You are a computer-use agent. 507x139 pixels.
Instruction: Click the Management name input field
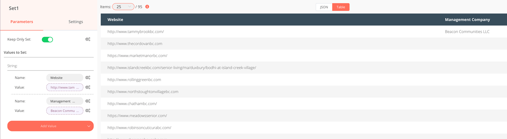65,101
